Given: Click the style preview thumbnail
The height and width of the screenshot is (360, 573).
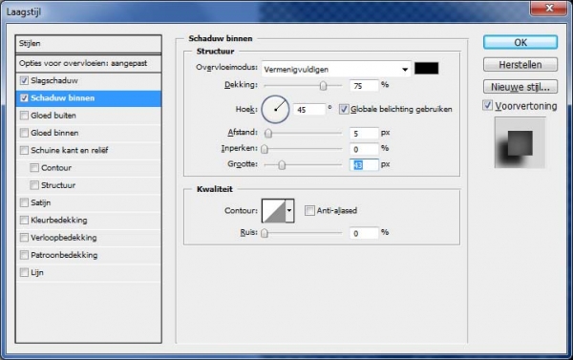Looking at the screenshot, I should click(x=520, y=142).
